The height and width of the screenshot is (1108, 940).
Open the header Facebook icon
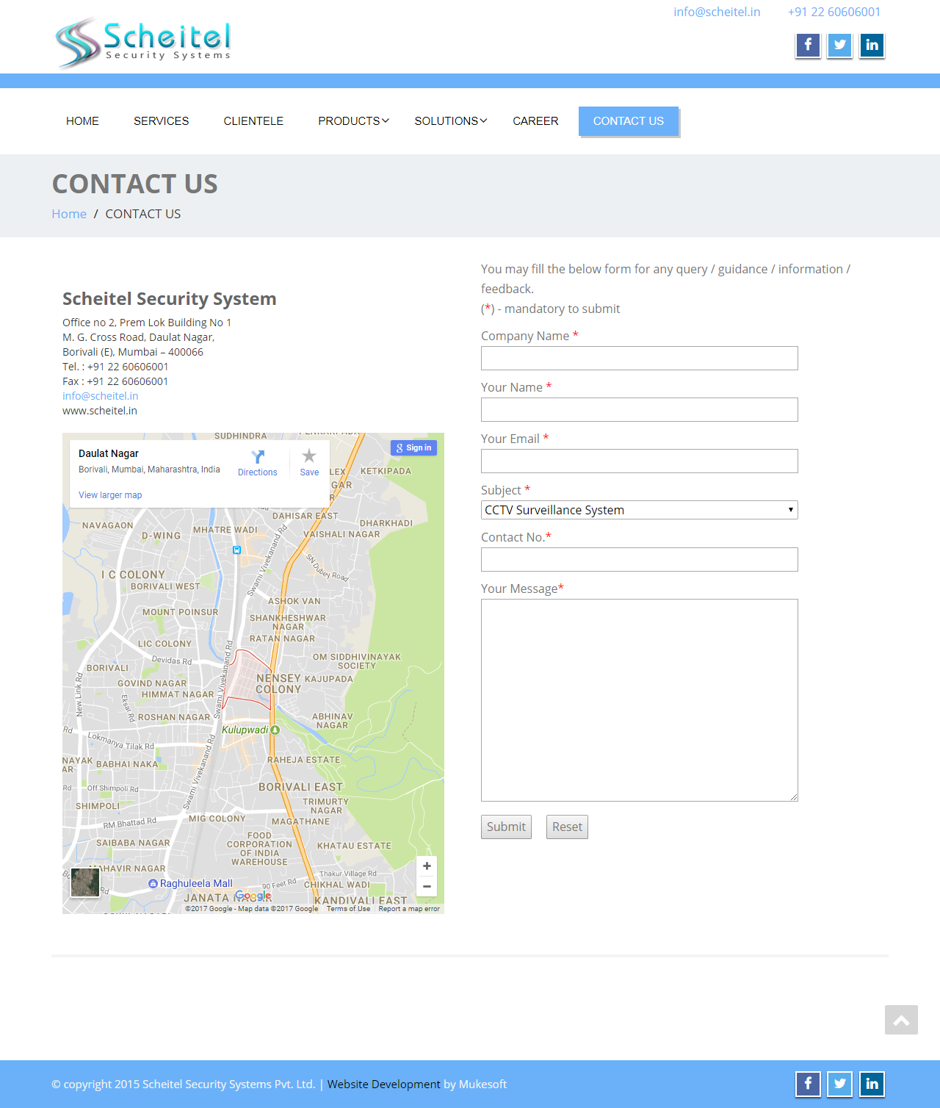808,46
